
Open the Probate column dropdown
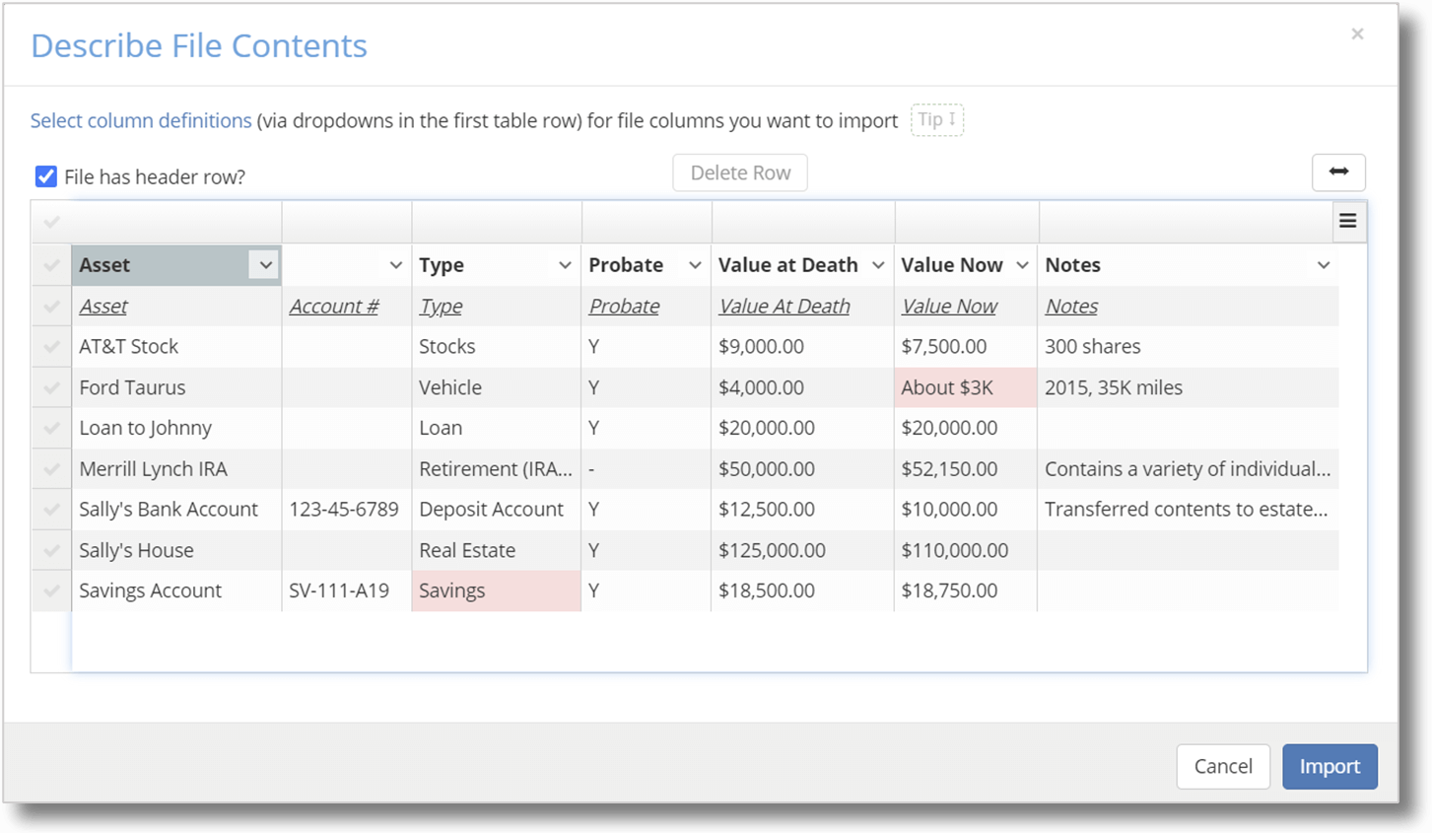694,264
